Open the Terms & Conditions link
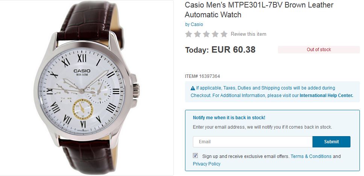This screenshot has height=176, width=364. click(x=311, y=156)
